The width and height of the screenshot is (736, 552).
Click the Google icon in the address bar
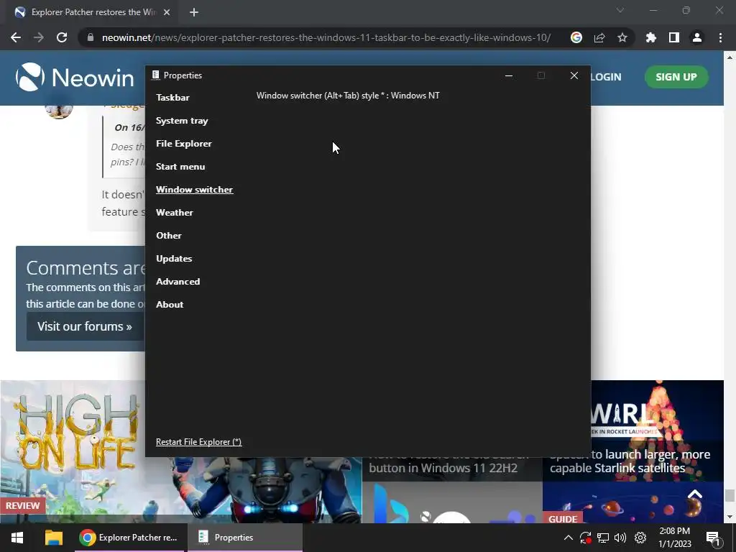click(x=576, y=37)
